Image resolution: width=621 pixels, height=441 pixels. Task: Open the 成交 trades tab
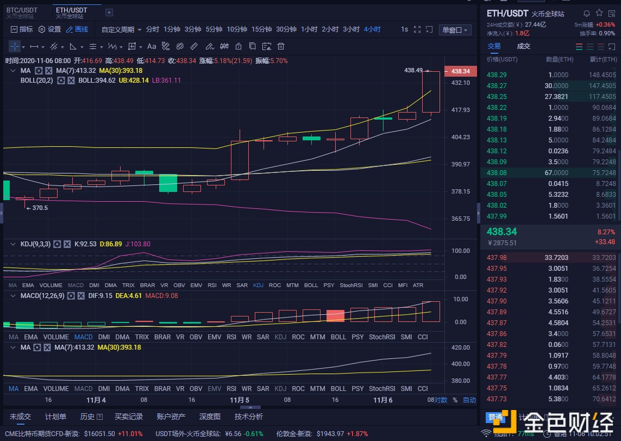[523, 46]
